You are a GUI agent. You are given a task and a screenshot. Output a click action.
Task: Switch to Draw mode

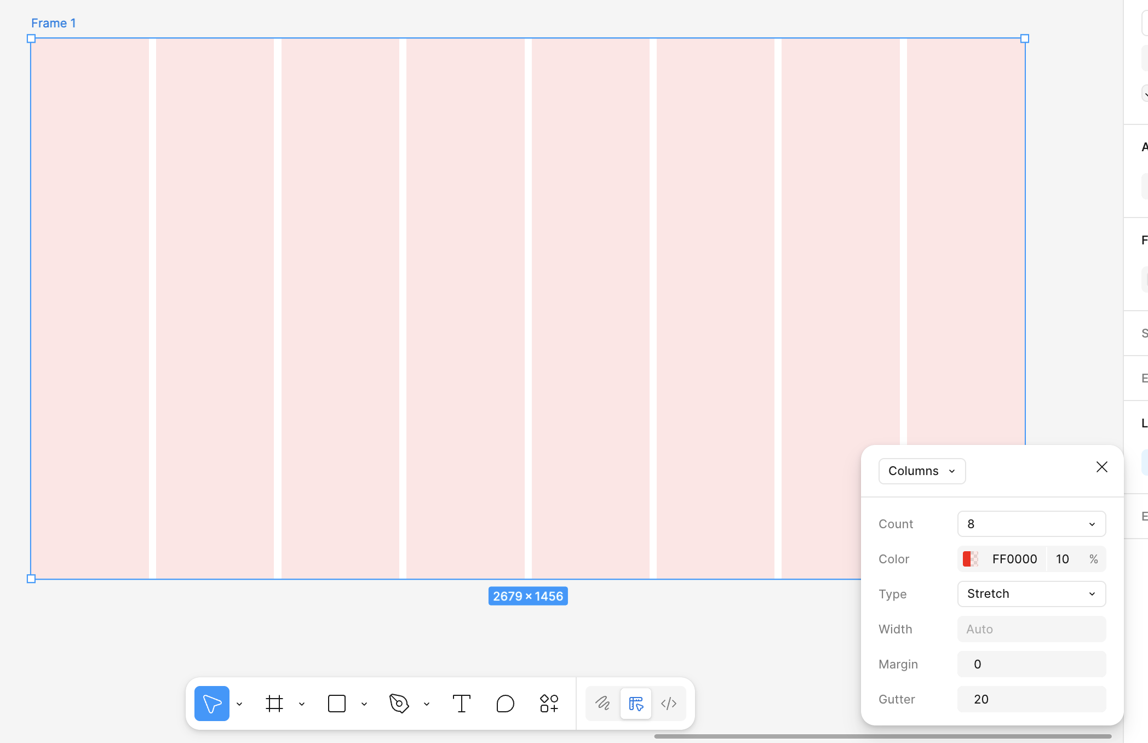[x=602, y=703]
